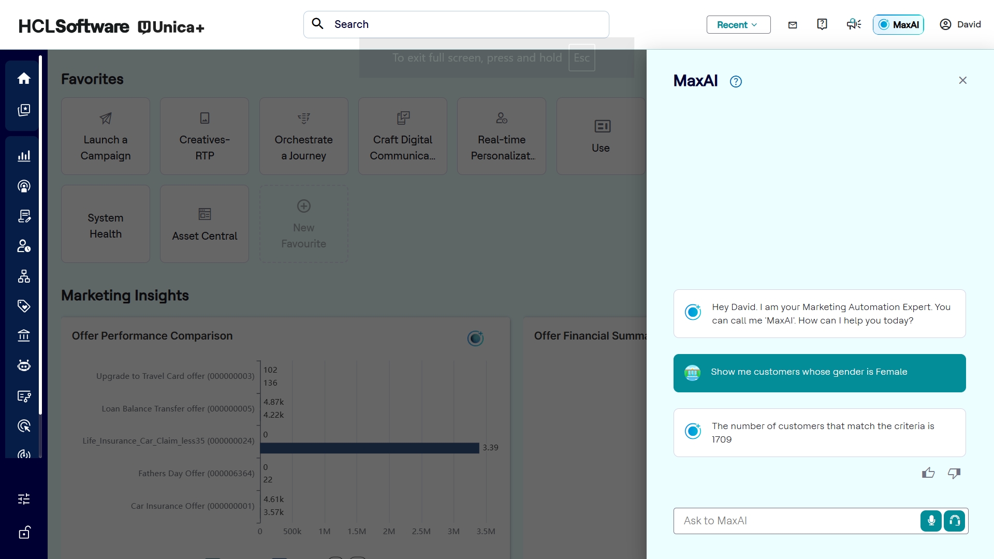Click the offers tag icon in the sidebar
This screenshot has width=994, height=559.
[24, 306]
